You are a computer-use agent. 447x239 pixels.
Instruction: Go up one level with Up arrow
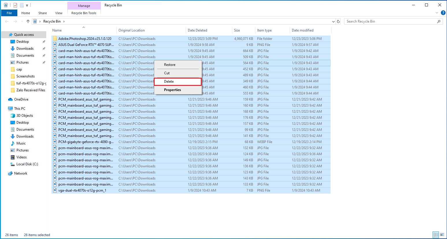point(28,21)
